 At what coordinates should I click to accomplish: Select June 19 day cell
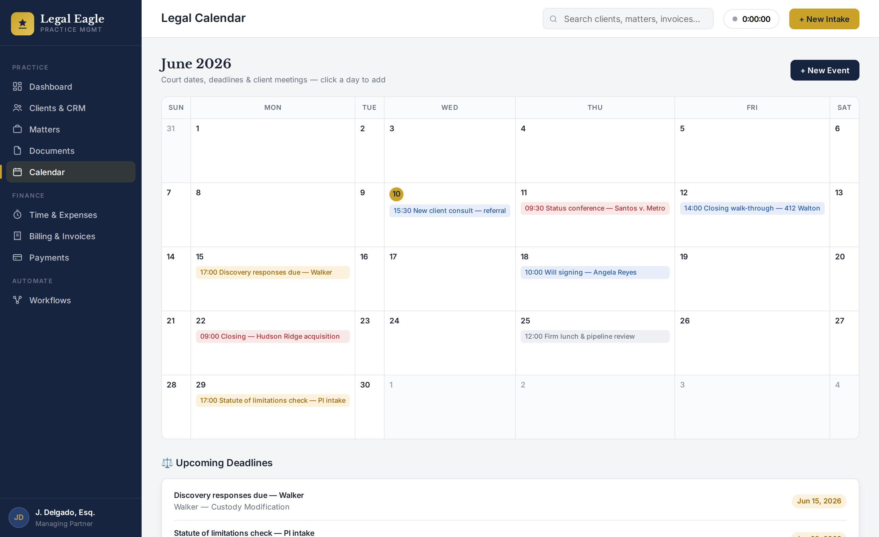click(x=752, y=279)
